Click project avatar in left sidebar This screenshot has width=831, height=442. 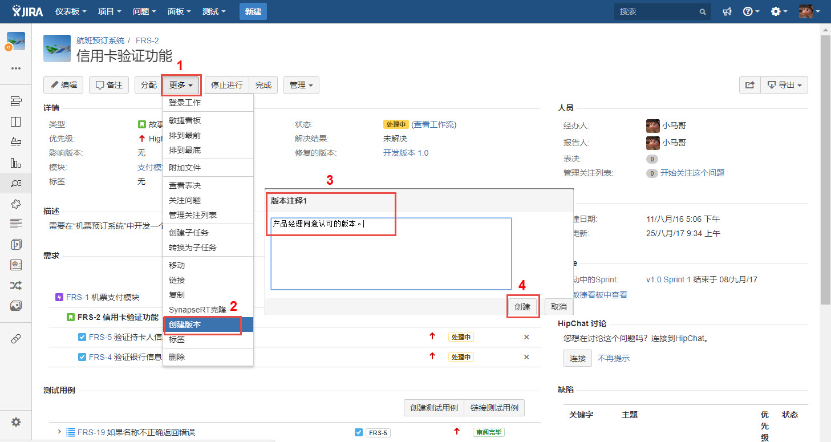(15, 42)
